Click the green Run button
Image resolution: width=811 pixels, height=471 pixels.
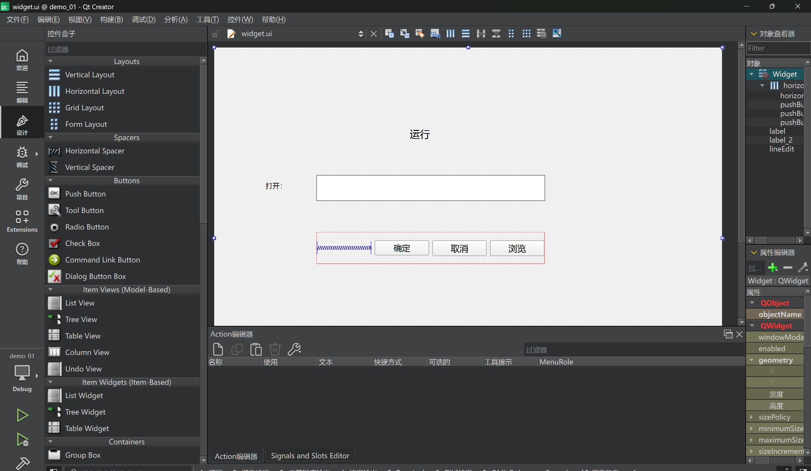[22, 415]
